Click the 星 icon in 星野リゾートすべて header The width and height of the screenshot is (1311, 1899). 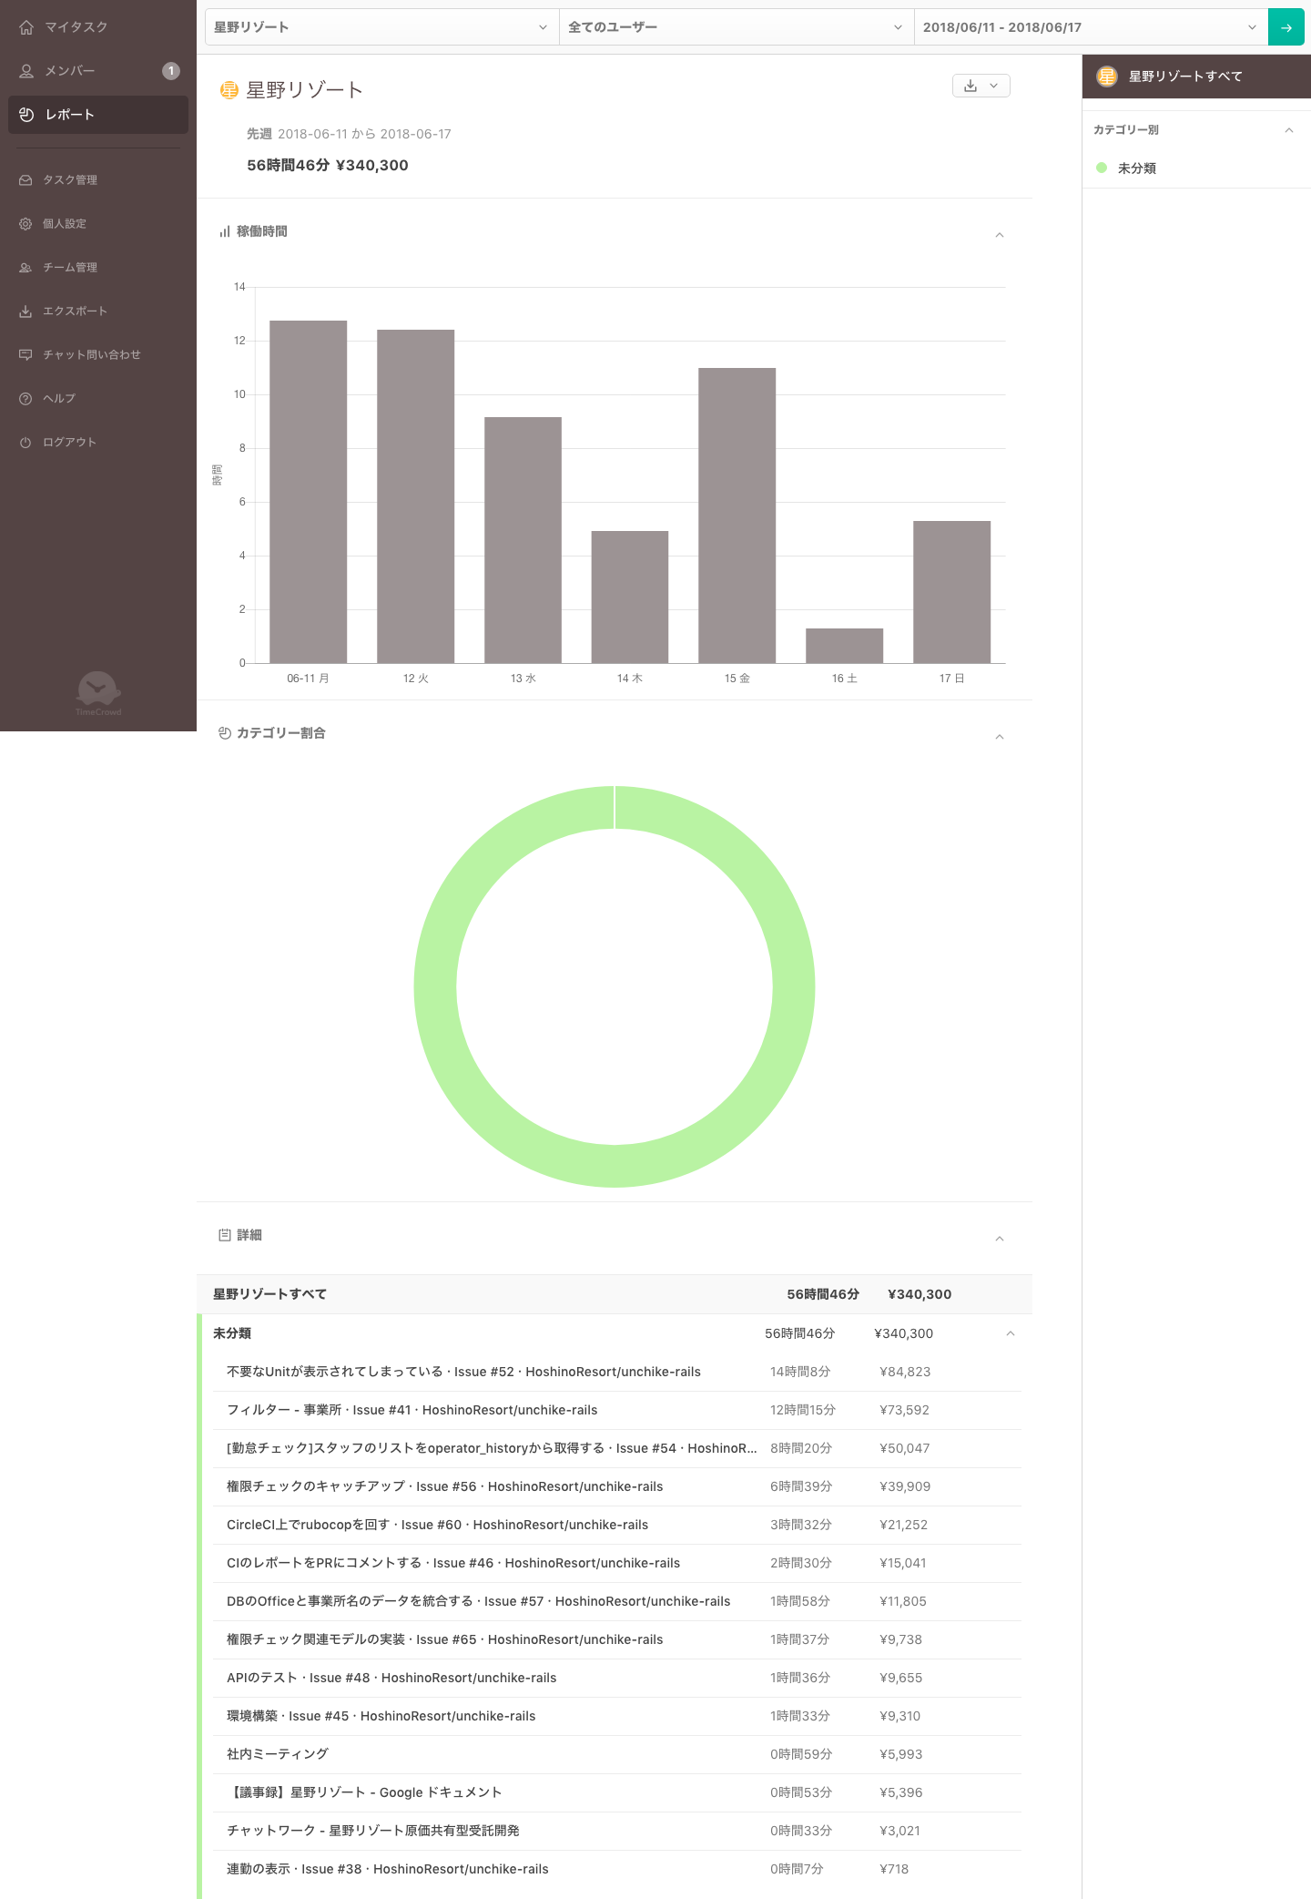pos(1107,77)
